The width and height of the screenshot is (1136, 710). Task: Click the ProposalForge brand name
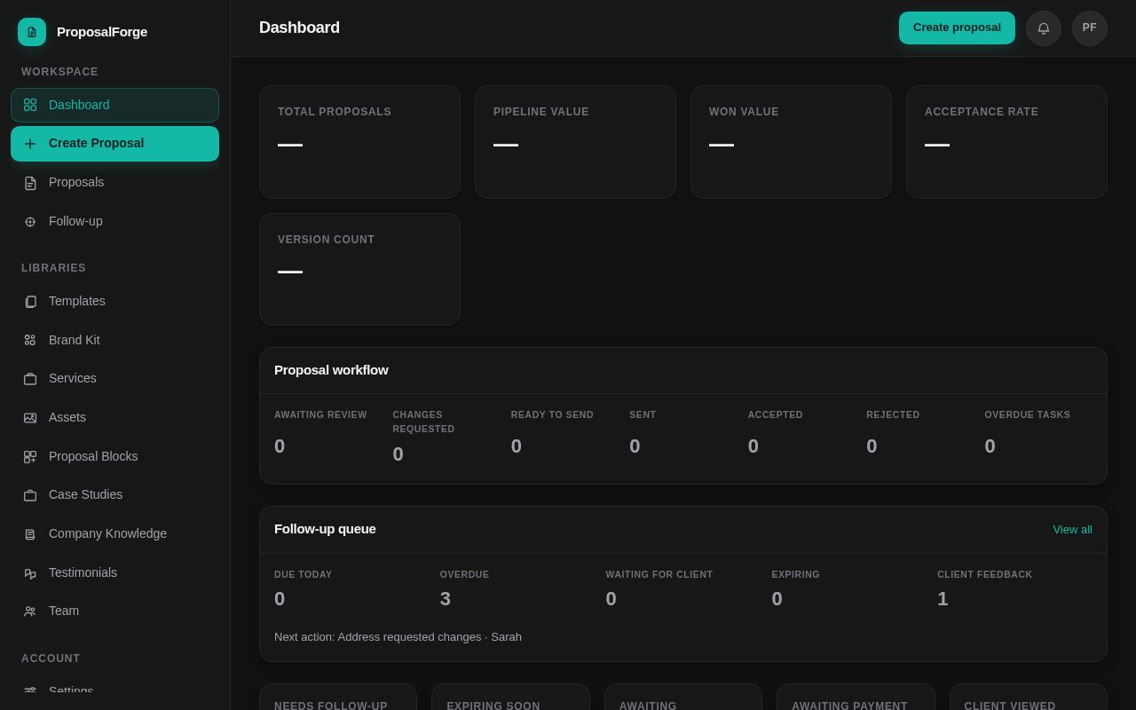(x=102, y=32)
